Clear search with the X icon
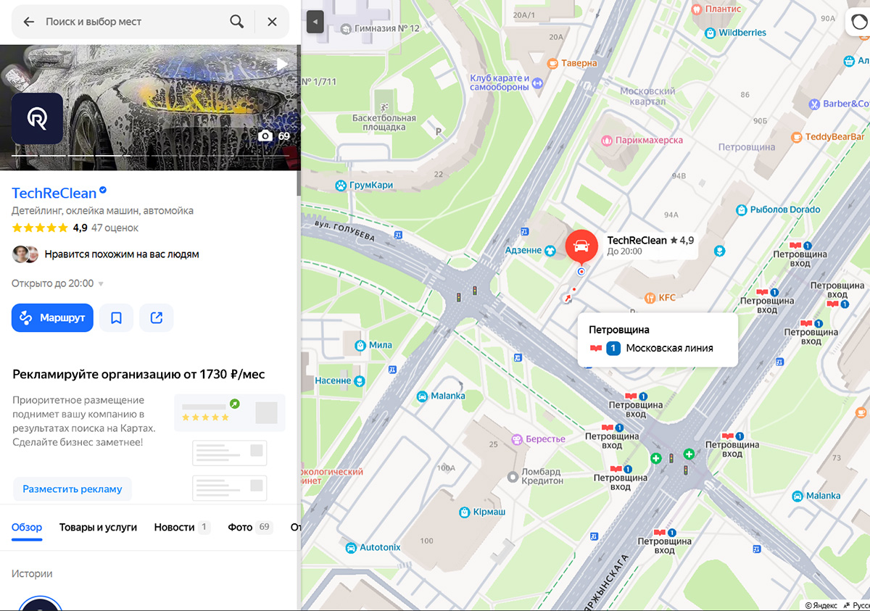The width and height of the screenshot is (870, 611). (272, 22)
